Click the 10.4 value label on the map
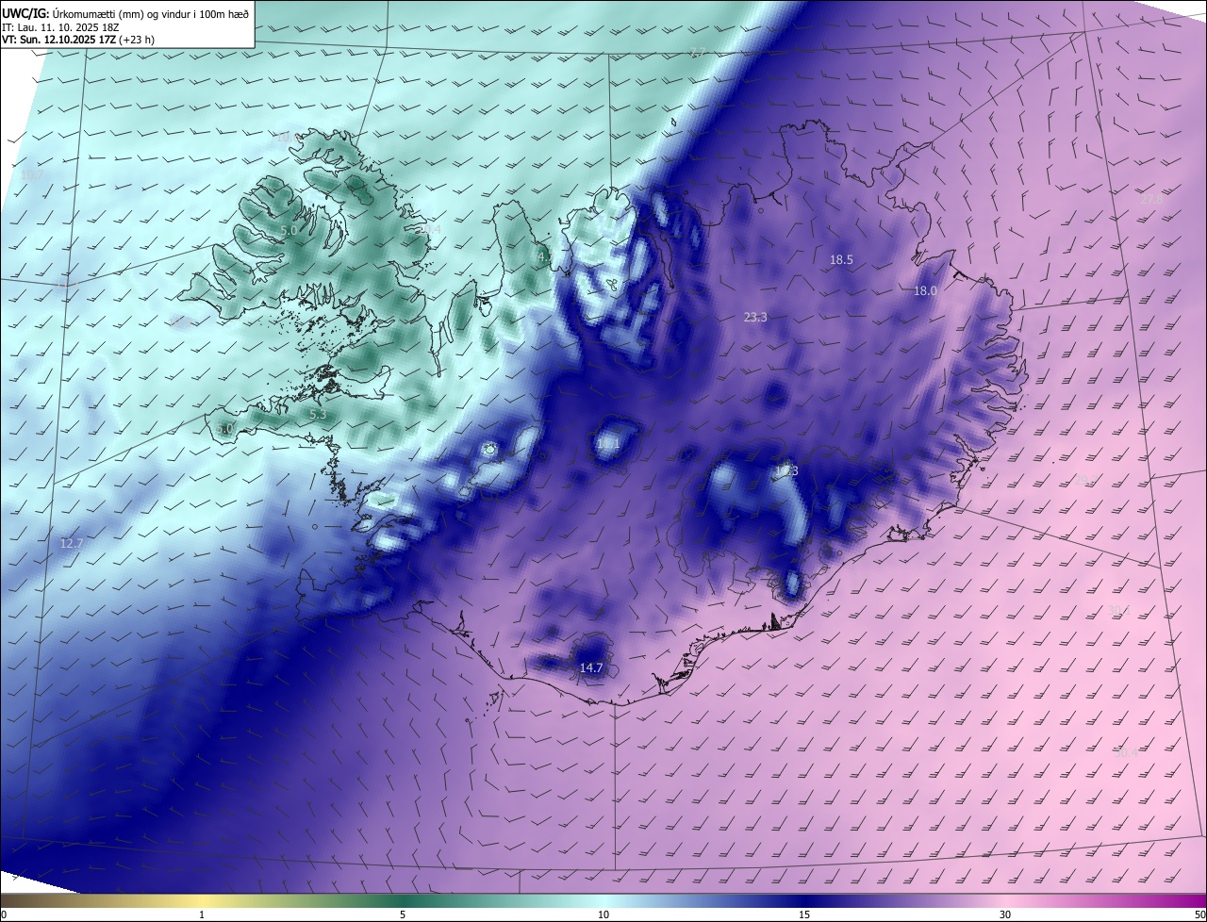The image size is (1207, 922). point(429,229)
